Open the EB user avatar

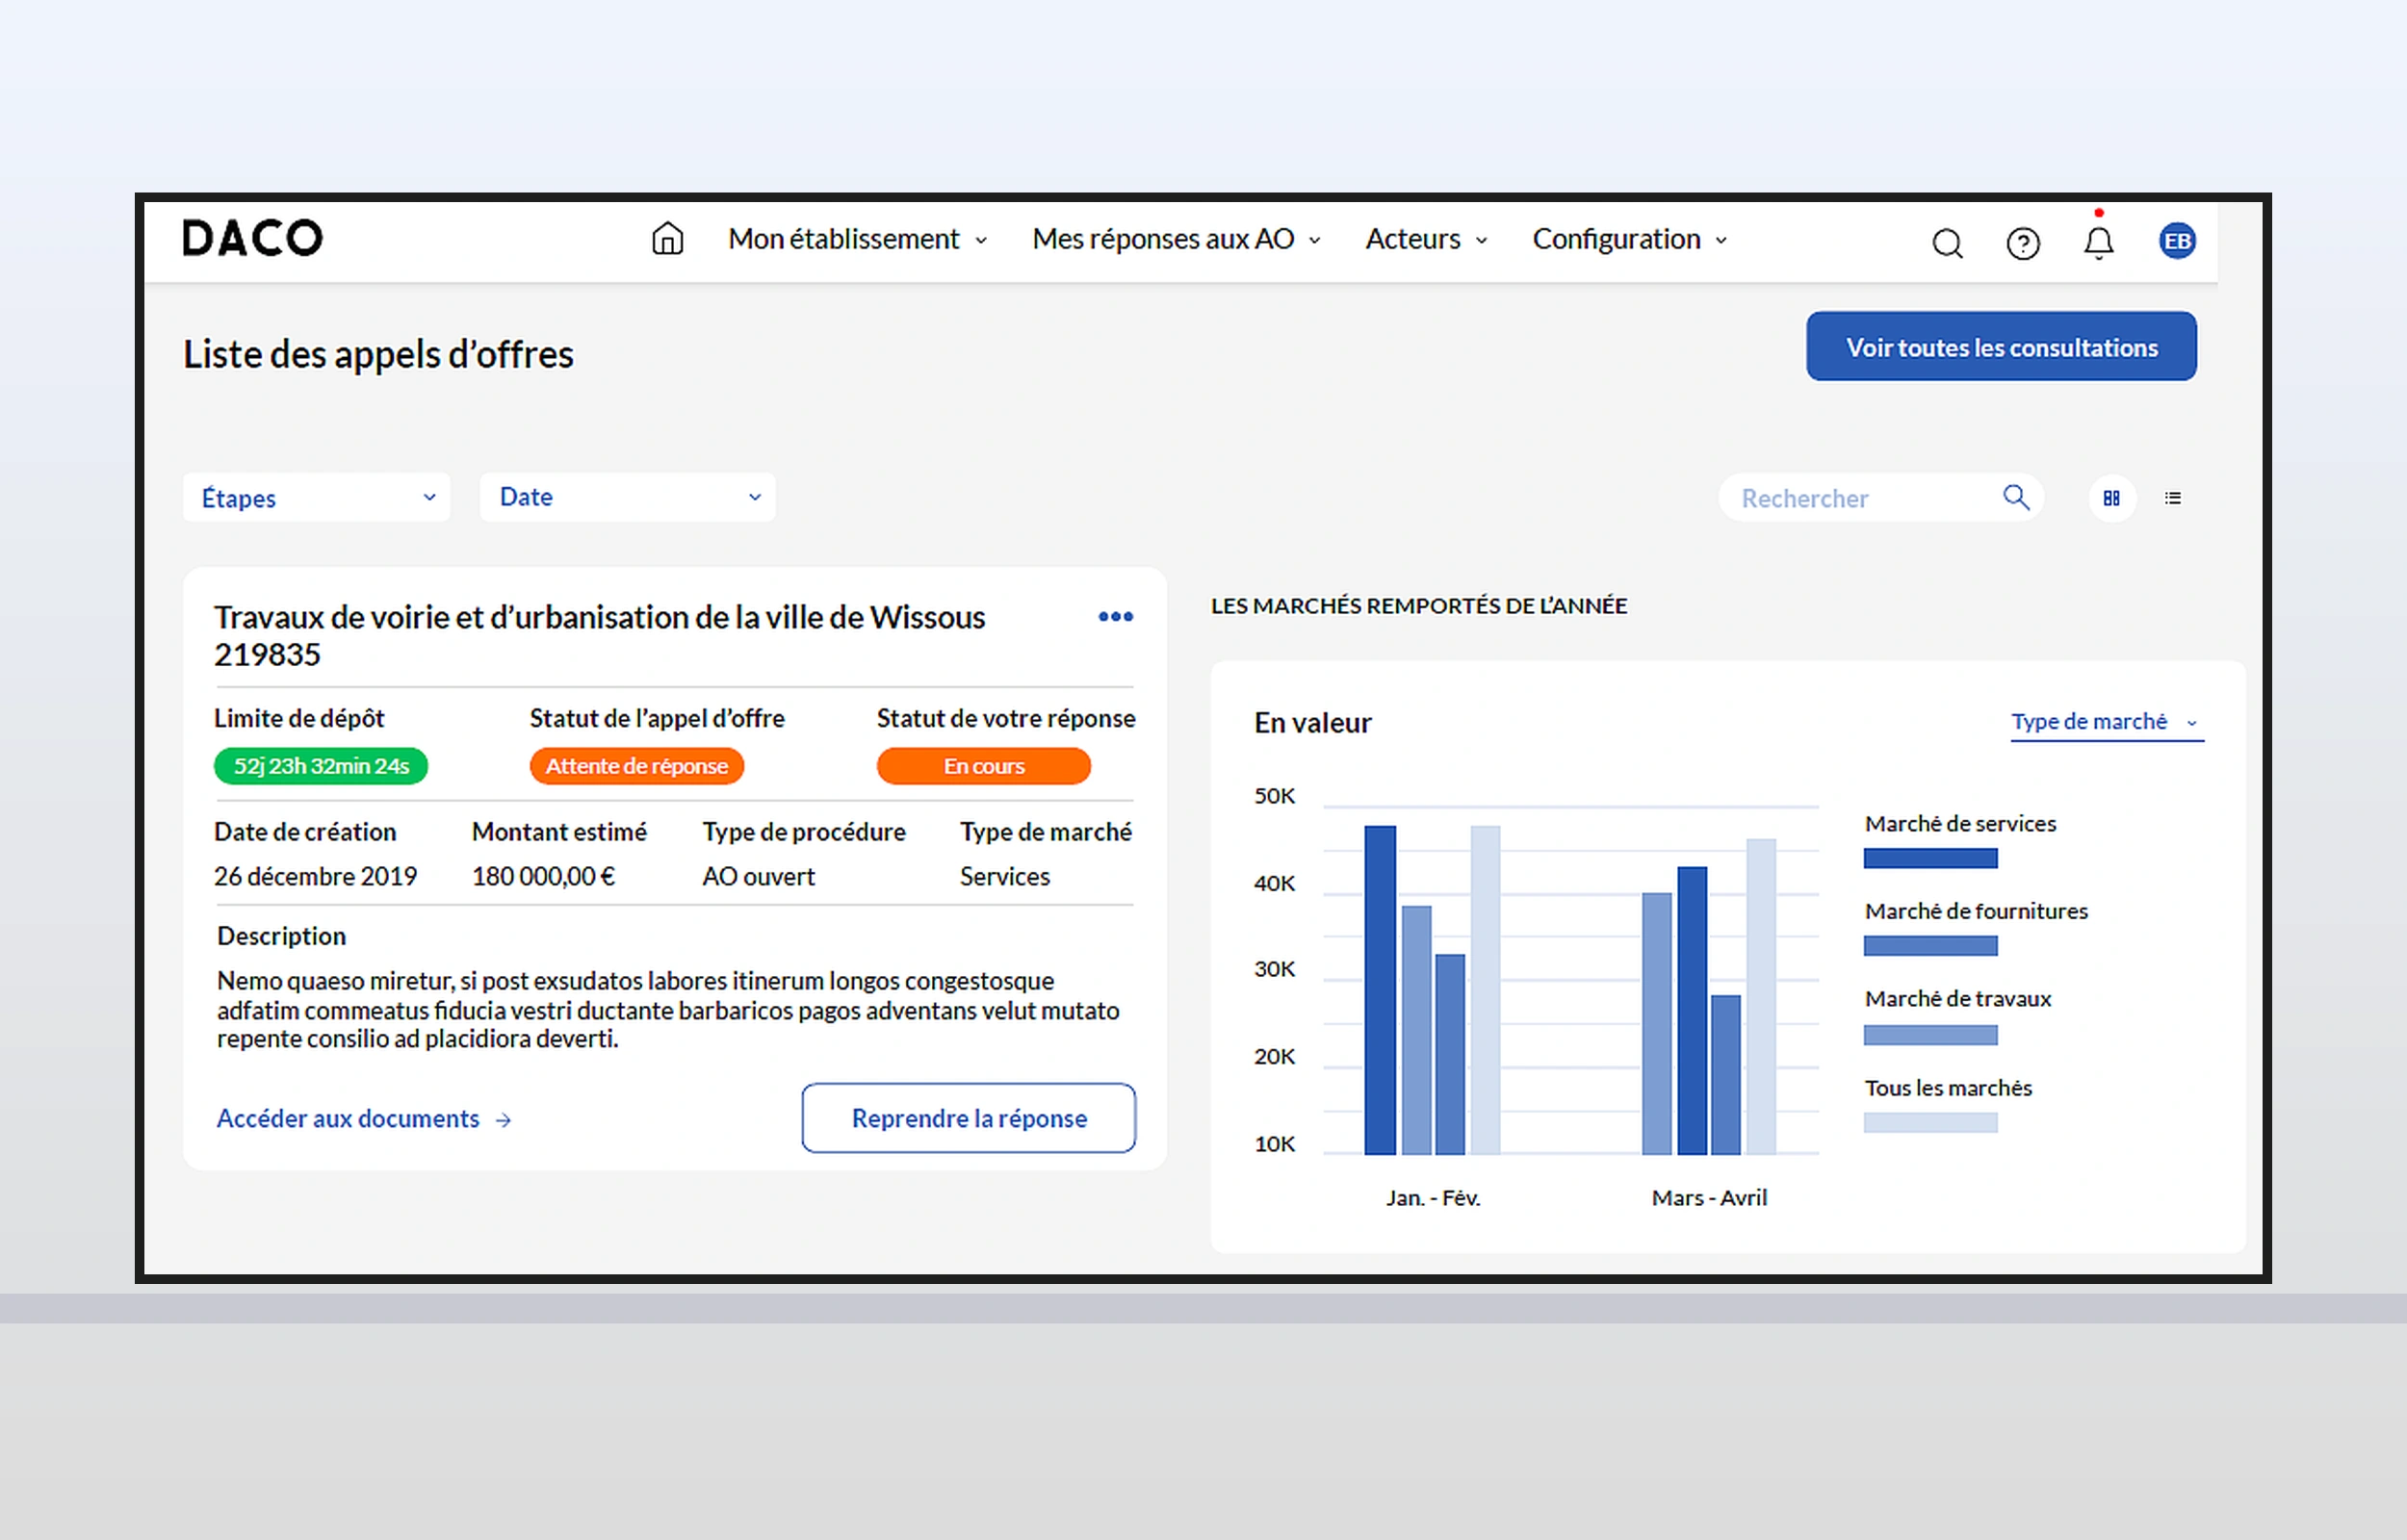pos(2176,241)
